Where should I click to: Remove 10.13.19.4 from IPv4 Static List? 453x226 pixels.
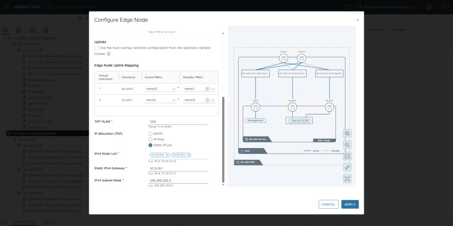(167, 155)
